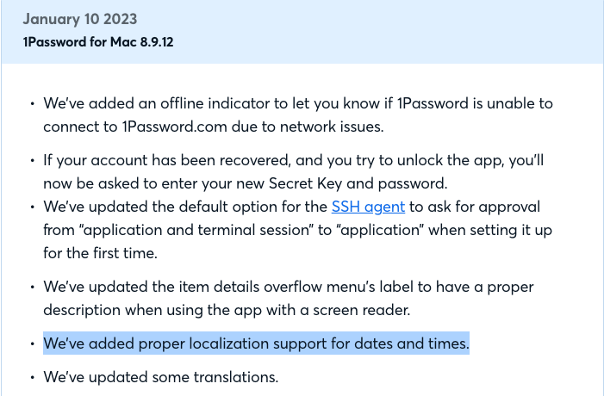Click bullet before the recovered account note
Image resolution: width=604 pixels, height=396 pixels.
[x=33, y=160]
